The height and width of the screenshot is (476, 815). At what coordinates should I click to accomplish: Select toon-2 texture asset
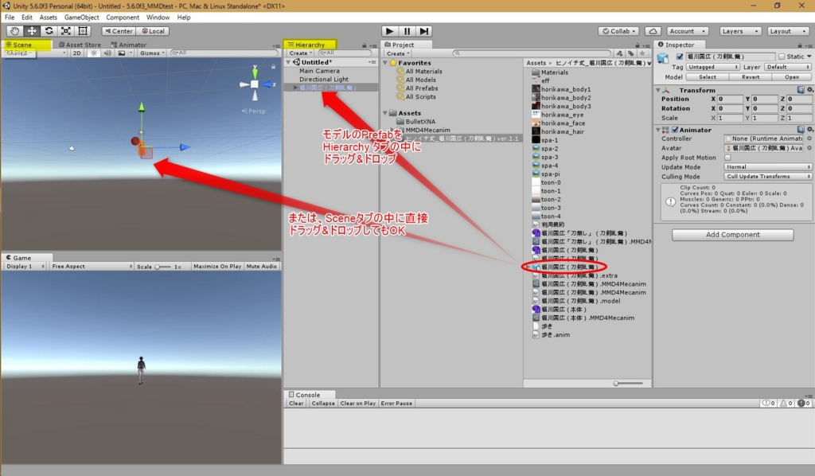551,200
